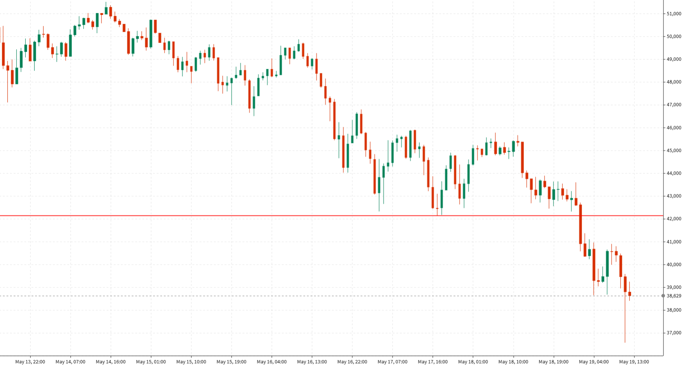
Task: Select the May 17, 07:00 time label
Action: tap(392, 362)
